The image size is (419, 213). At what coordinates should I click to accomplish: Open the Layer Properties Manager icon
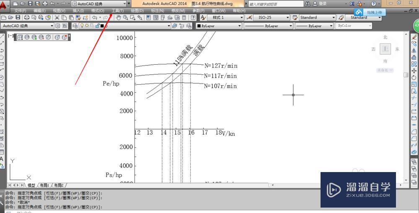click(x=75, y=26)
